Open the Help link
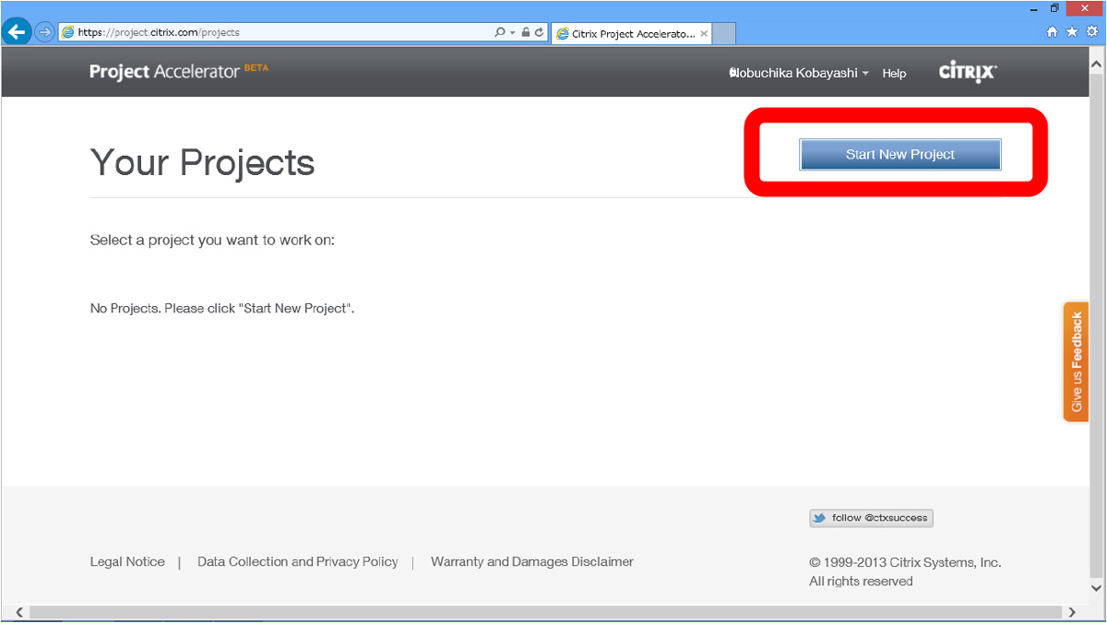 click(x=894, y=73)
